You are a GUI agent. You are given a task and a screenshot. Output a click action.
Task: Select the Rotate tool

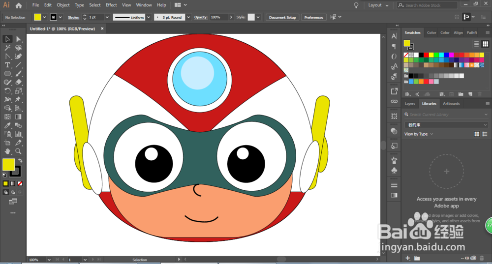point(7,91)
